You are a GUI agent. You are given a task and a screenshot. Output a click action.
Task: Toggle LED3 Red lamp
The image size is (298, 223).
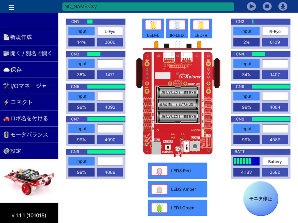pos(159,171)
